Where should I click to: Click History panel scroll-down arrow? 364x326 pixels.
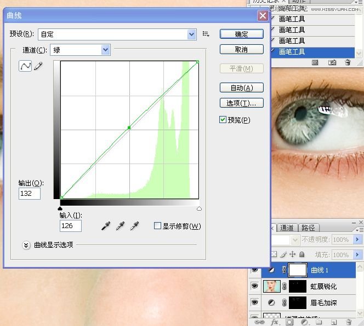[x=359, y=54]
